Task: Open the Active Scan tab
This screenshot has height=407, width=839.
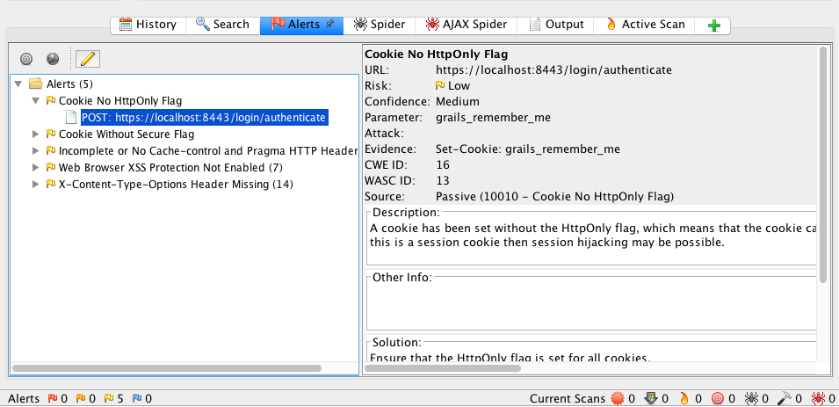Action: tap(645, 25)
